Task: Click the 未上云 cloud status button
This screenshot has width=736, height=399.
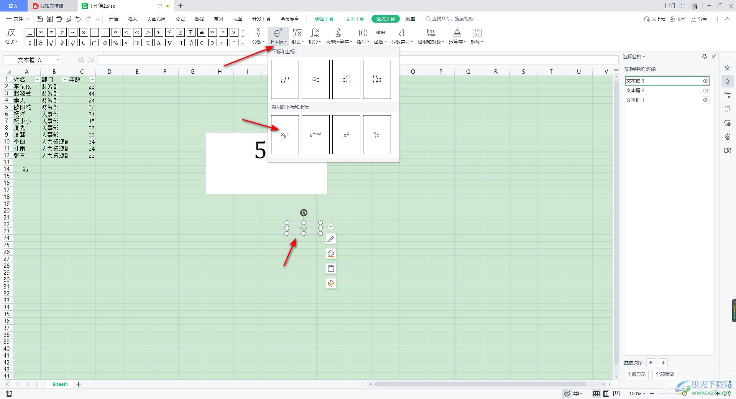Action: pyautogui.click(x=655, y=19)
